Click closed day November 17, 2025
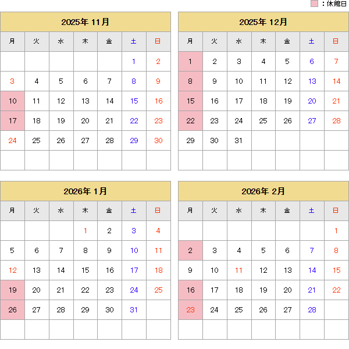This screenshot has width=349, height=349. (13, 121)
